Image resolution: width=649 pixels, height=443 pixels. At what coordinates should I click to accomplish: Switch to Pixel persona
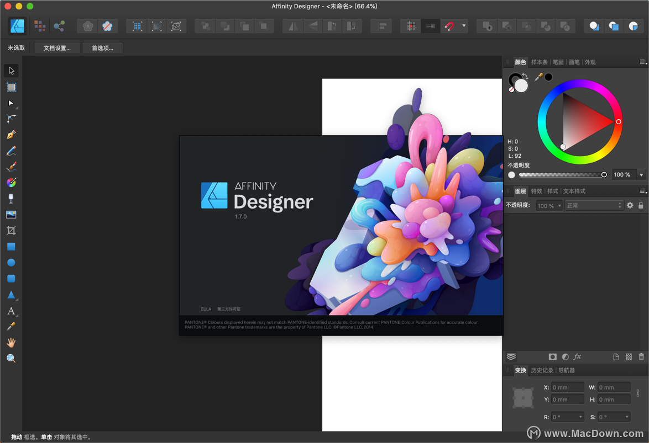(x=40, y=26)
